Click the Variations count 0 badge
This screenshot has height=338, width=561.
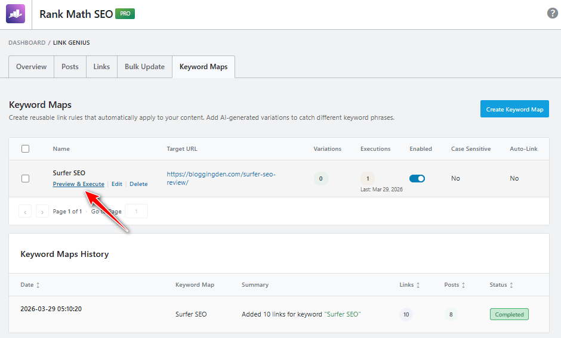pos(320,178)
